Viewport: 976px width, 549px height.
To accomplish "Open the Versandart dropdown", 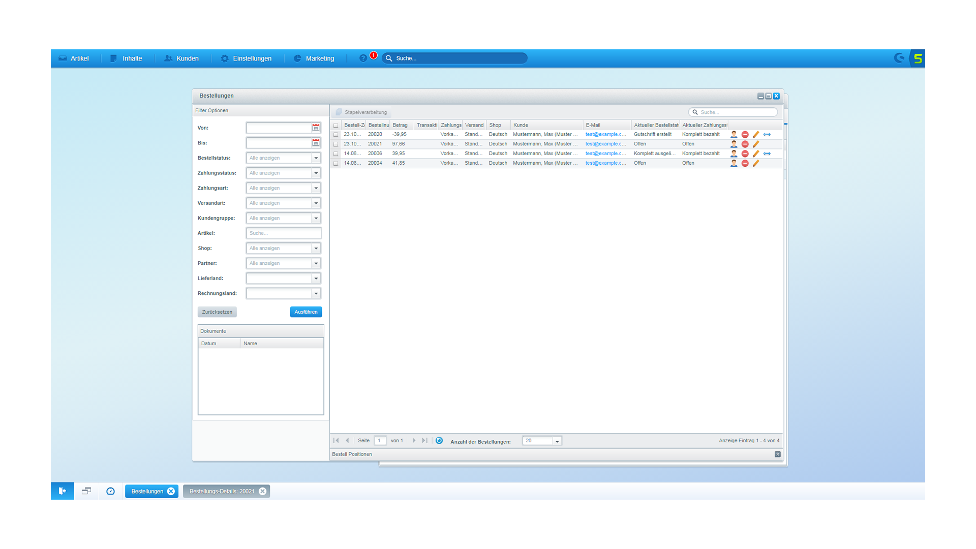I will (x=316, y=203).
